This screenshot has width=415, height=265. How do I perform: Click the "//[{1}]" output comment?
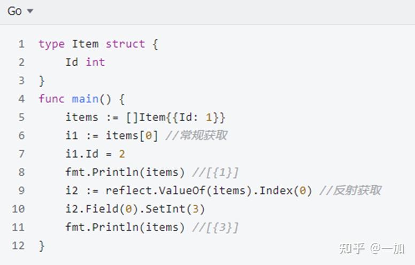216,172
